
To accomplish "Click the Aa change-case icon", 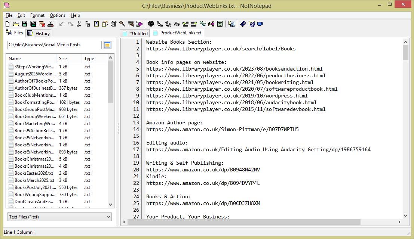I will [x=177, y=24].
